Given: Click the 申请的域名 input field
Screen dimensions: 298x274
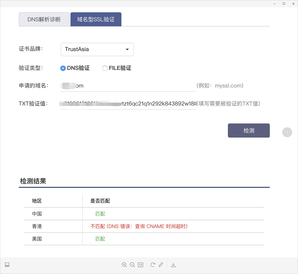Looking at the screenshot, I should click(128, 85).
